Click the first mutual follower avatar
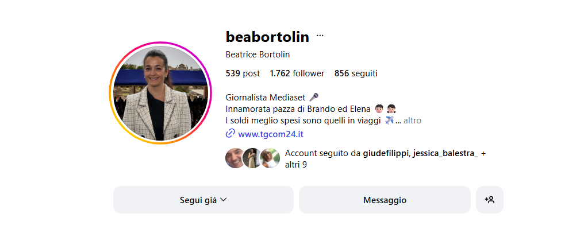The width and height of the screenshot is (580, 237). pos(234,158)
